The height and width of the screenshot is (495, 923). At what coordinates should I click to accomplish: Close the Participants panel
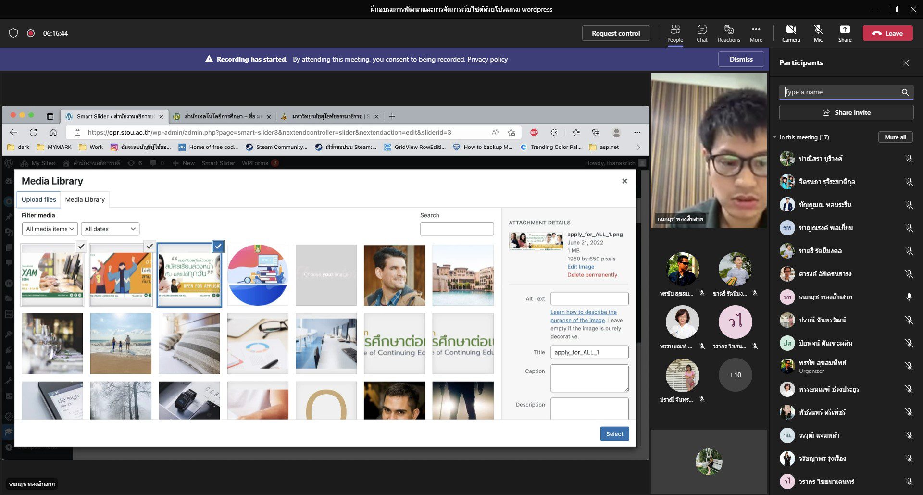905,63
